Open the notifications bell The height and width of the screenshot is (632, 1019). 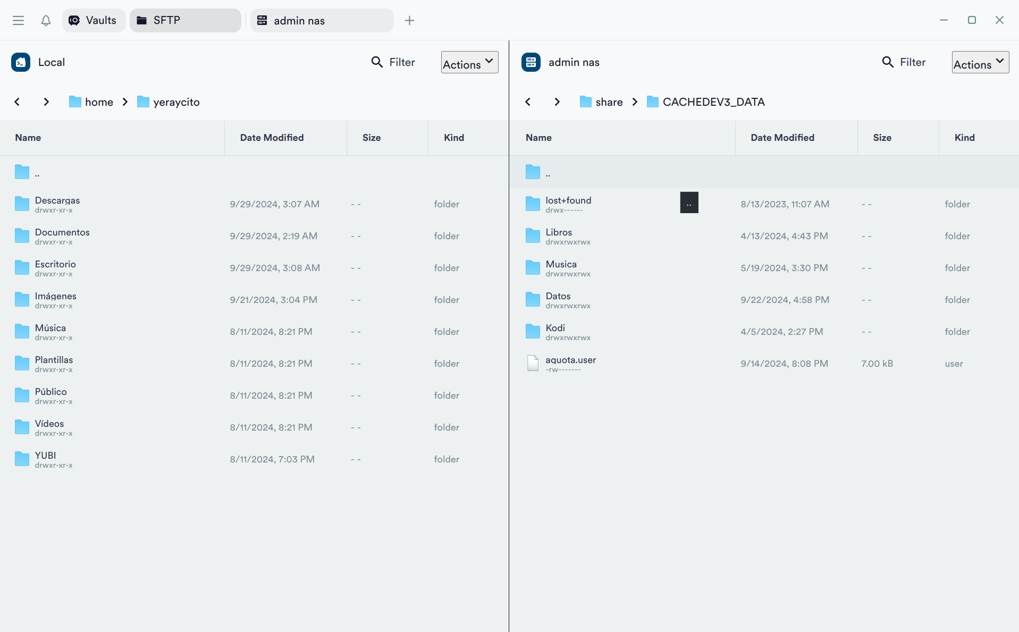click(x=46, y=20)
